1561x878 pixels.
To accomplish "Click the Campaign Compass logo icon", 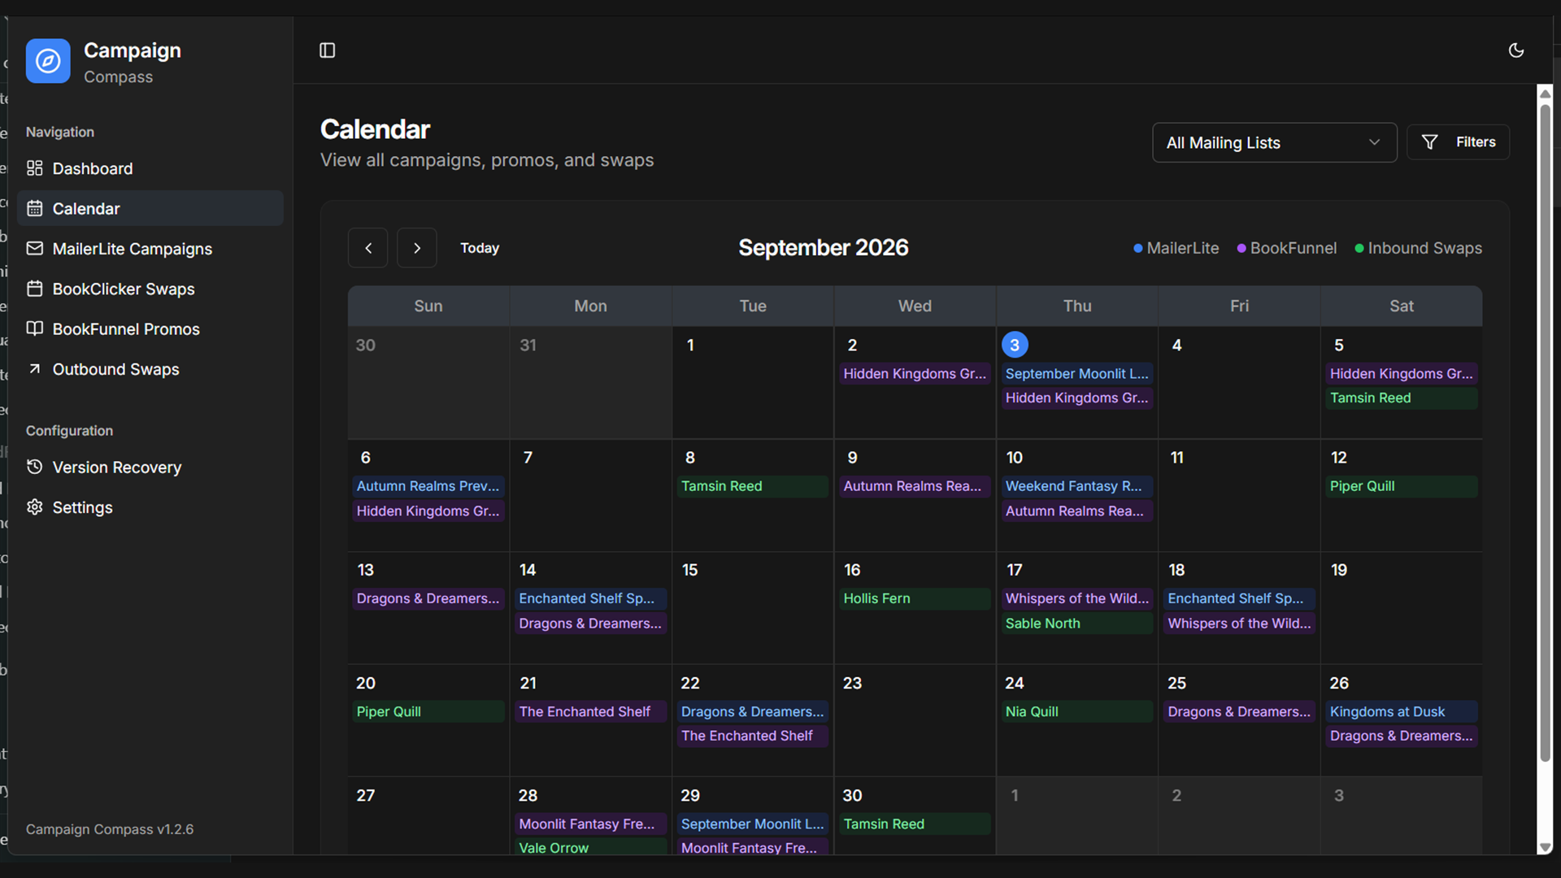I will coord(48,61).
